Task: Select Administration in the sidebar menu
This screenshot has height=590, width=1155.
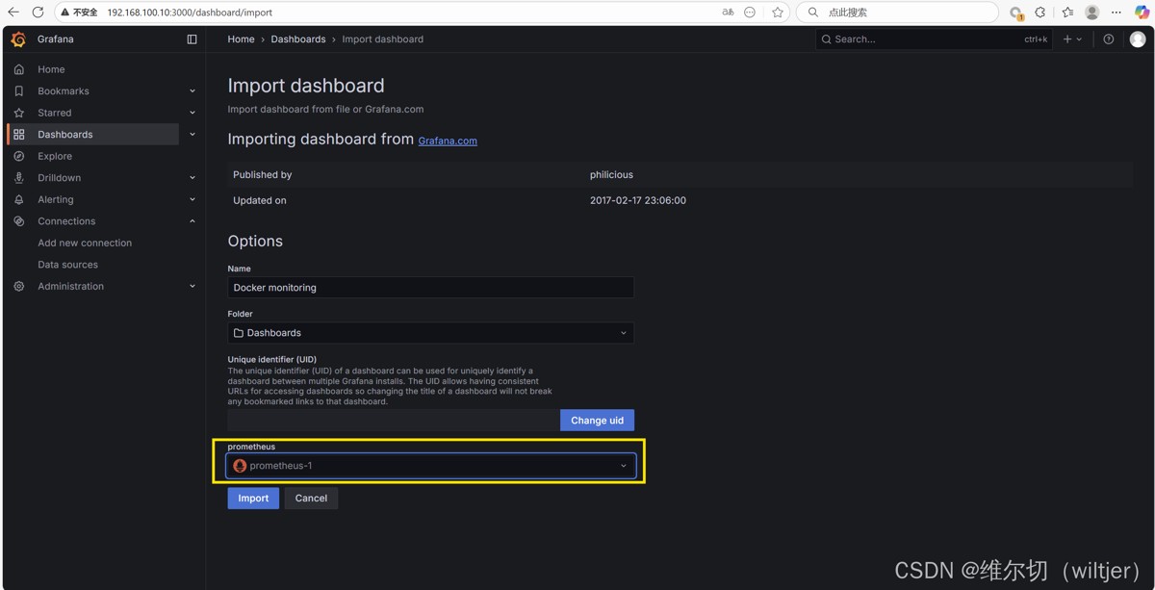Action: click(x=70, y=286)
